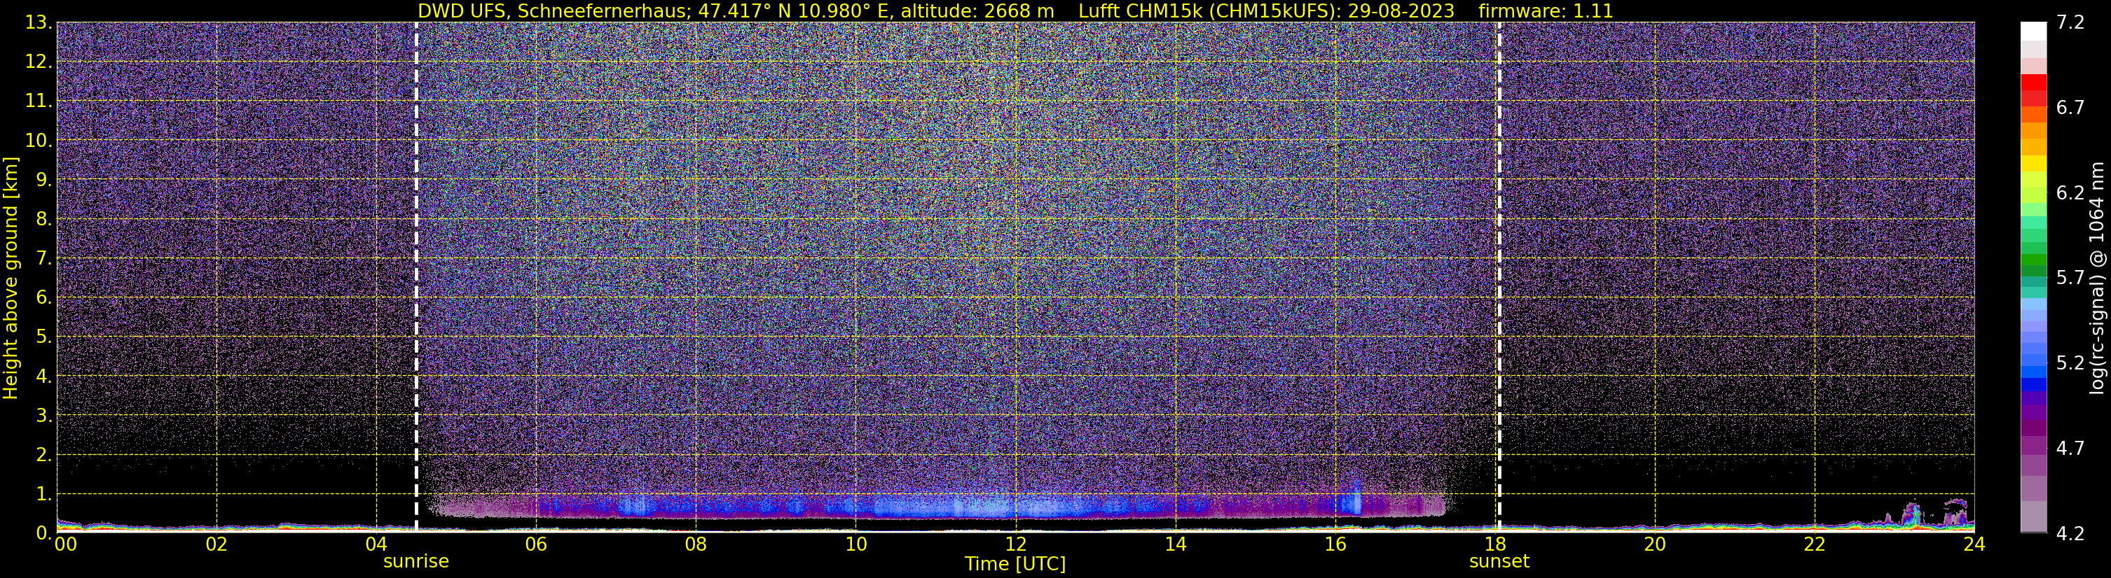Click the height tick "9." on the y-axis

coord(43,180)
